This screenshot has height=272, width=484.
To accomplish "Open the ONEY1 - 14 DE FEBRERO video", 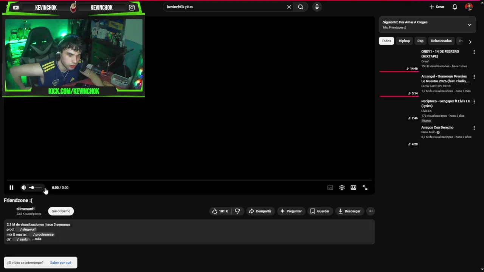I will click(x=440, y=54).
